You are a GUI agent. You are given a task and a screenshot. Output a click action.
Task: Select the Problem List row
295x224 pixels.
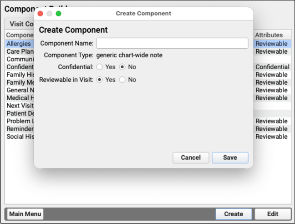19,121
